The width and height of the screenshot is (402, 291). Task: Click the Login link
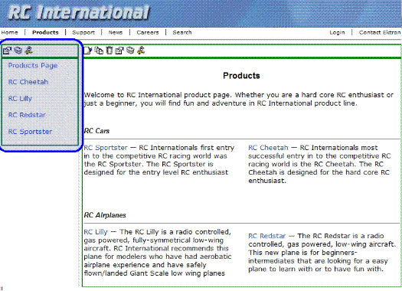(x=337, y=33)
